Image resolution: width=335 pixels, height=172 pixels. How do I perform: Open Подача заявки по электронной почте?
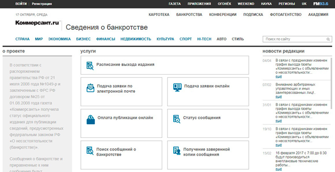(x=121, y=92)
